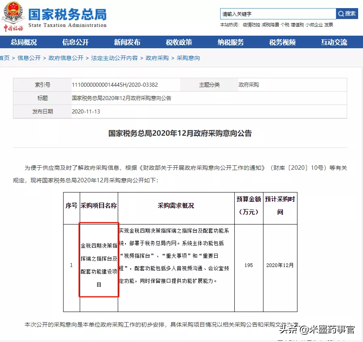Click breadcrumb link 政府信息公开

[x=66, y=58]
